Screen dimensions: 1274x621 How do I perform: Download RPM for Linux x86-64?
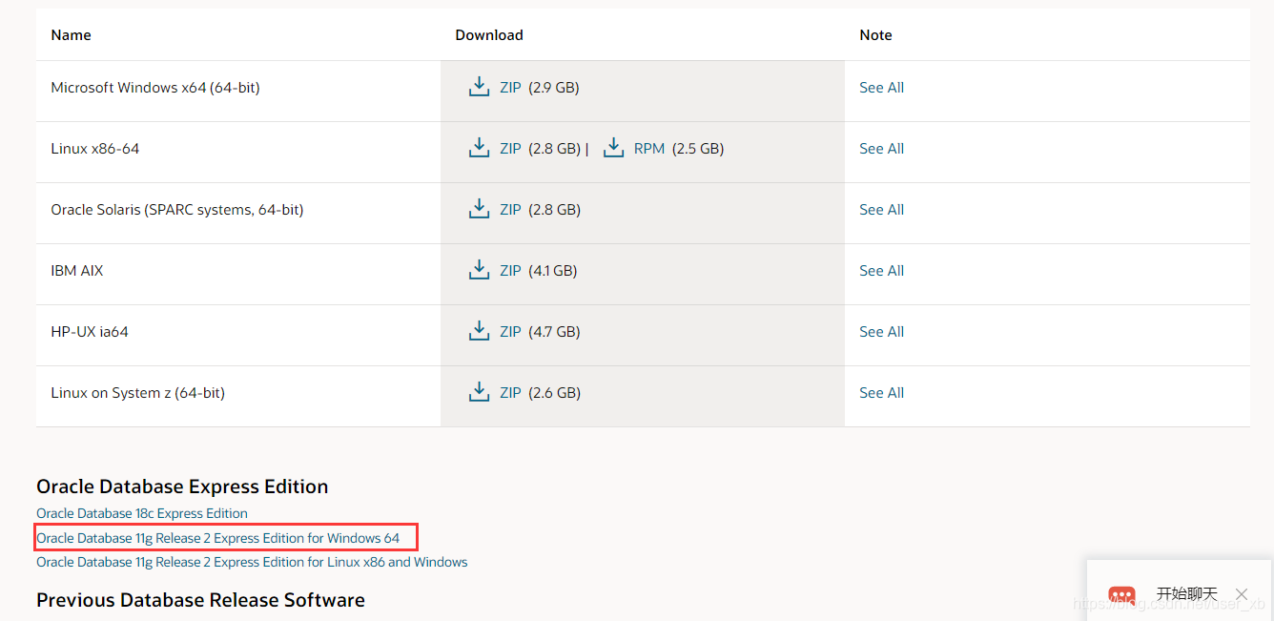coord(649,149)
